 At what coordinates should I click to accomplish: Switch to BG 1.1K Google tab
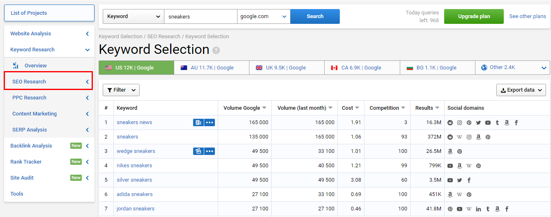438,68
